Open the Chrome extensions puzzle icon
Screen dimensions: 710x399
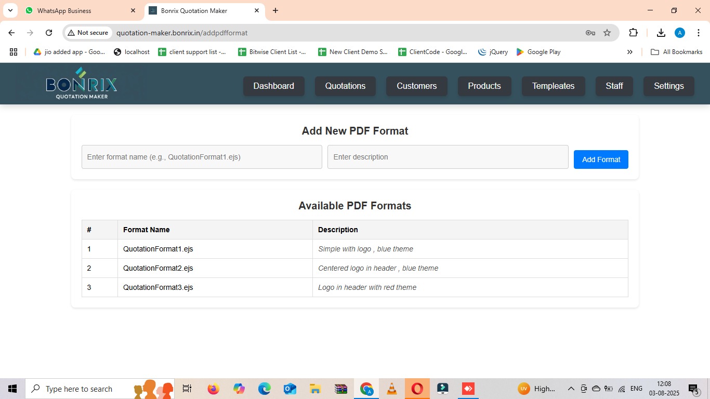633,33
